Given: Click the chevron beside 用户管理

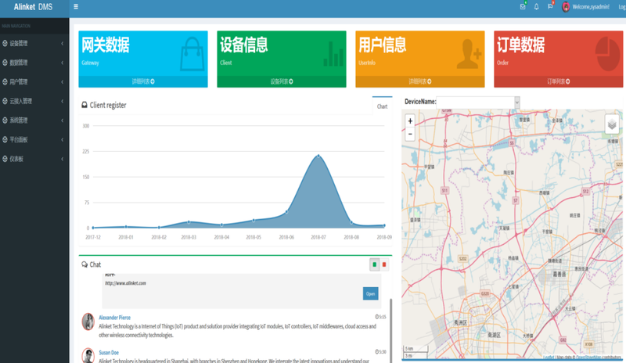Looking at the screenshot, I should pyautogui.click(x=63, y=81).
